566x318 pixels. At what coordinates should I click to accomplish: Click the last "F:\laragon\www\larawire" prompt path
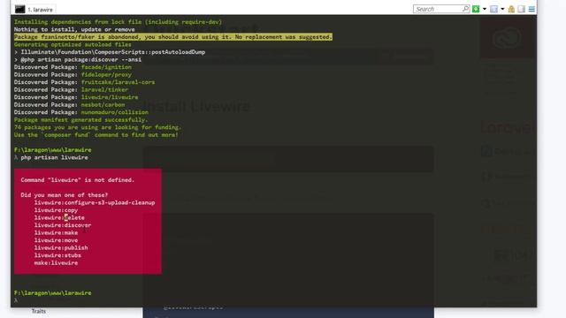coord(53,293)
